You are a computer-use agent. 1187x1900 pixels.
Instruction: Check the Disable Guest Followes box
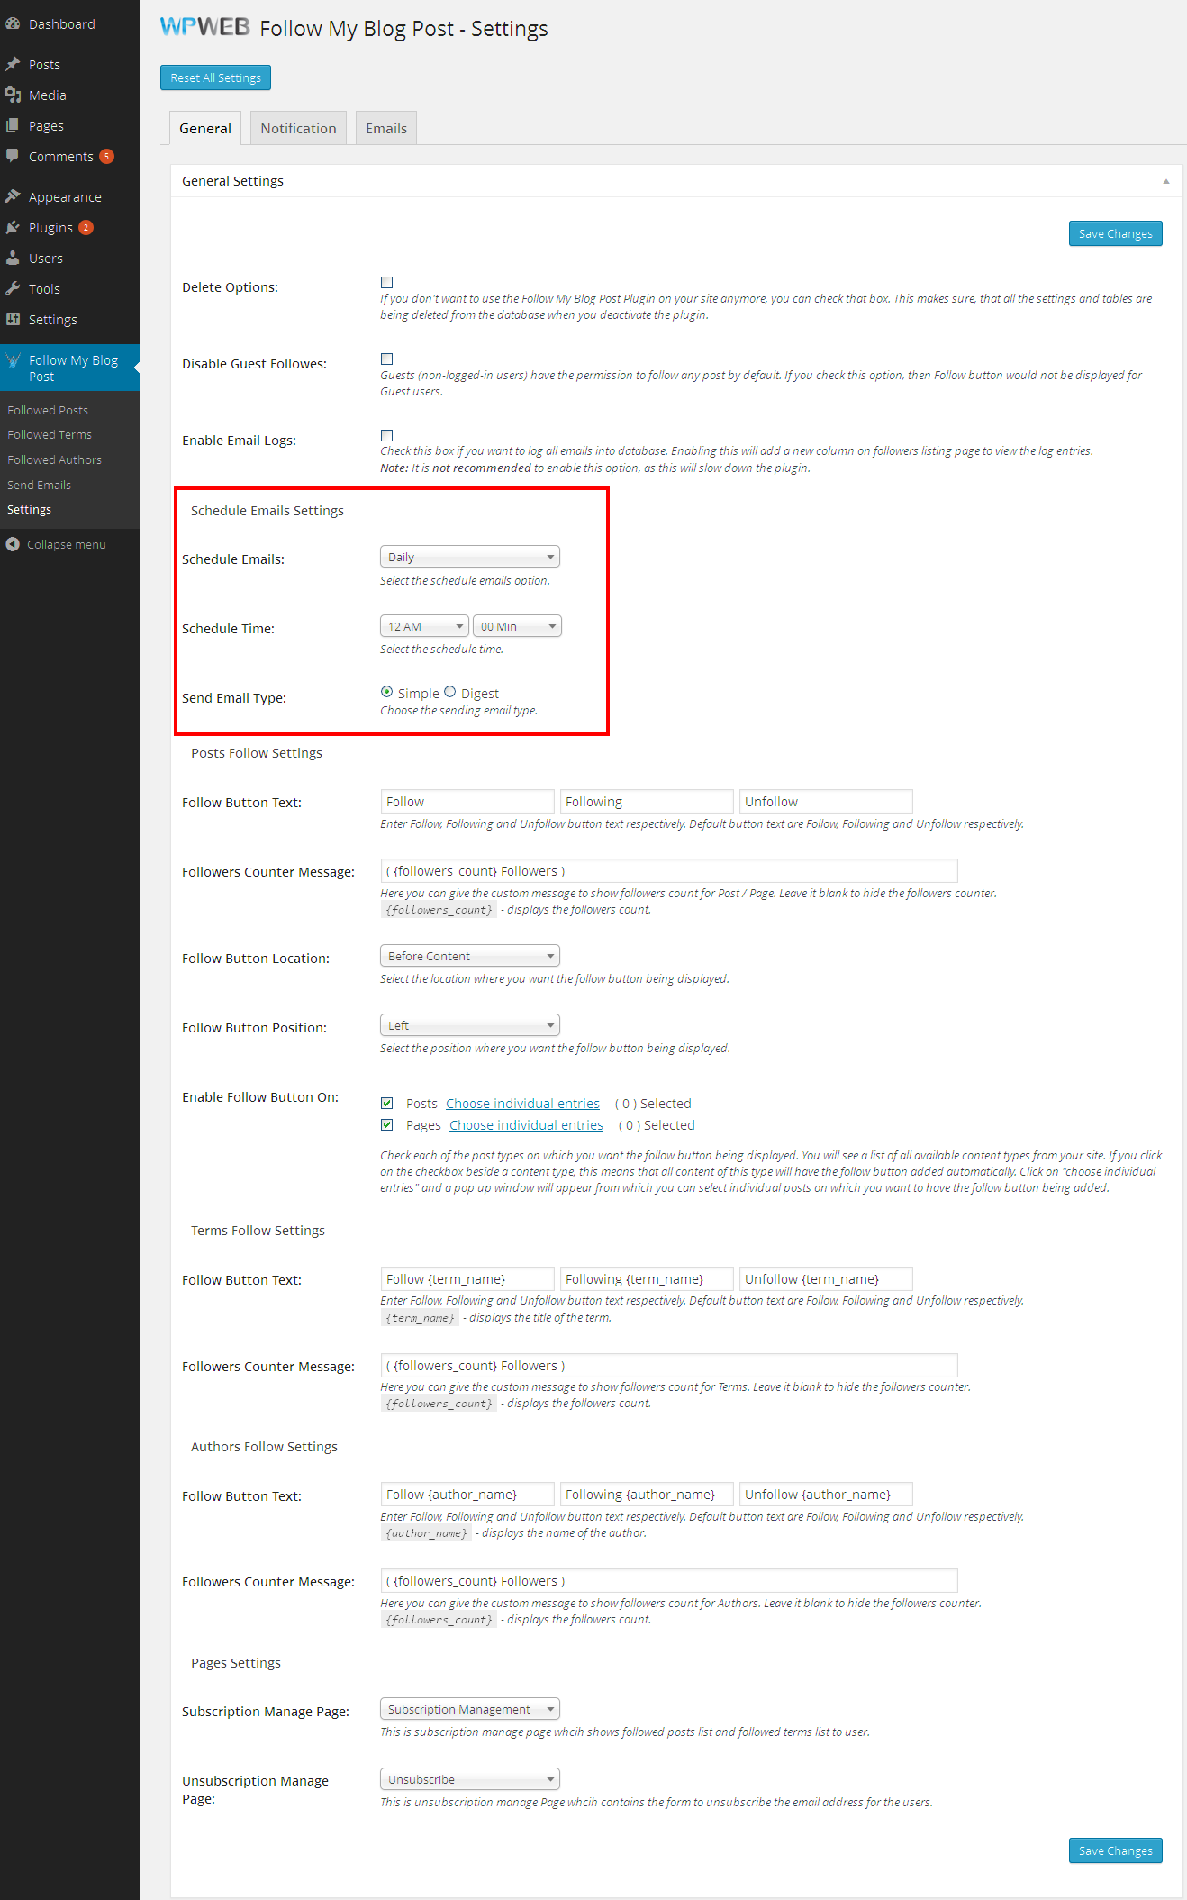click(386, 359)
